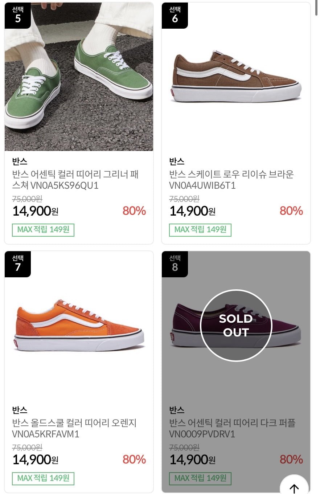
Task: Click the 선택 8 badge
Action: [x=175, y=264]
